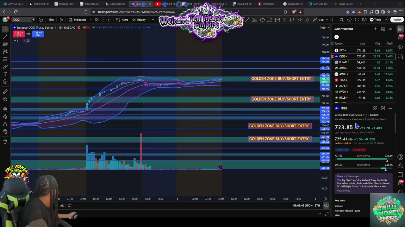Switch the session to ETH
Screen dimensions: 405x227
(x=317, y=206)
